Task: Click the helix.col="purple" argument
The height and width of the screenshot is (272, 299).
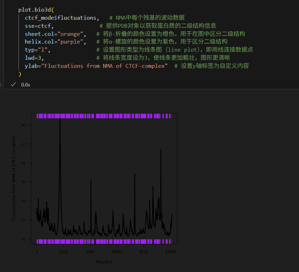Action: click(56, 42)
